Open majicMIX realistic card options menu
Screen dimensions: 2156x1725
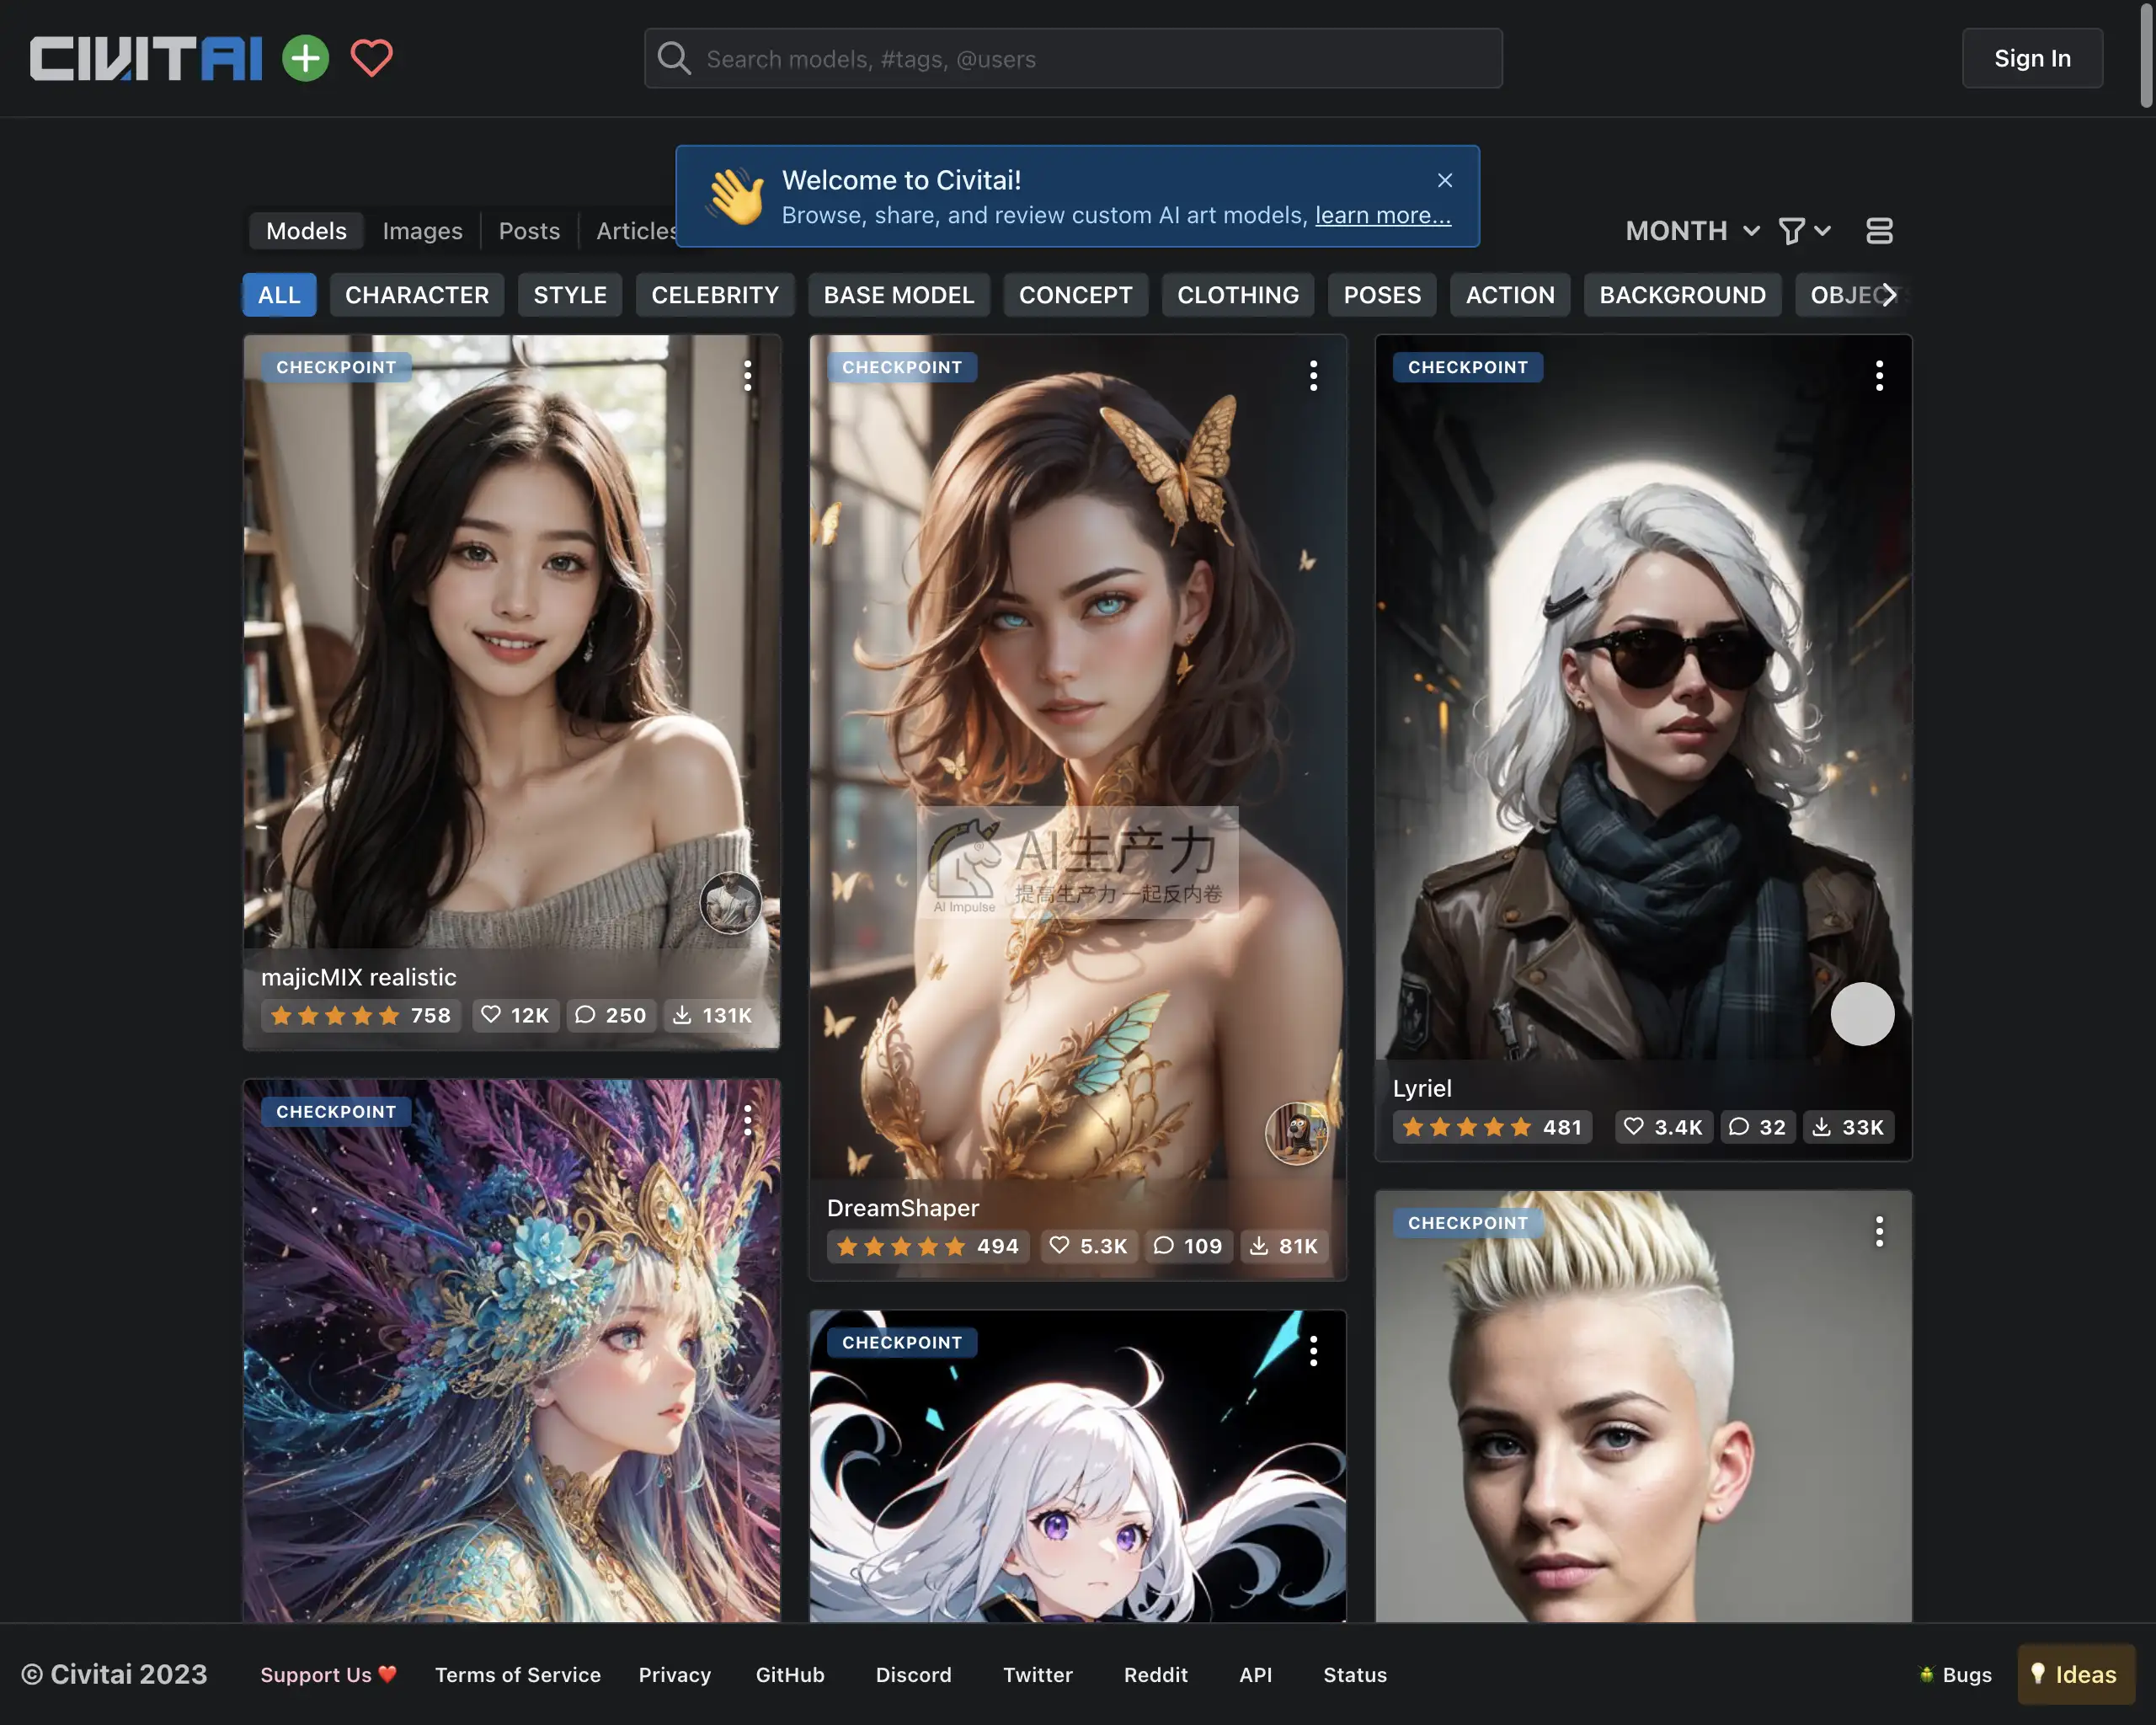pyautogui.click(x=747, y=376)
